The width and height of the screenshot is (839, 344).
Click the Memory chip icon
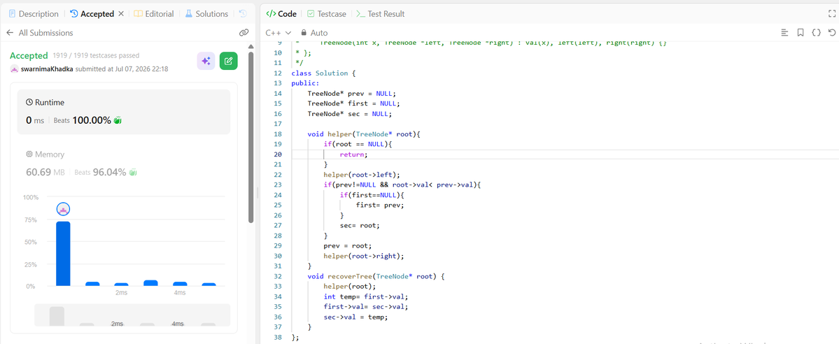pos(29,154)
